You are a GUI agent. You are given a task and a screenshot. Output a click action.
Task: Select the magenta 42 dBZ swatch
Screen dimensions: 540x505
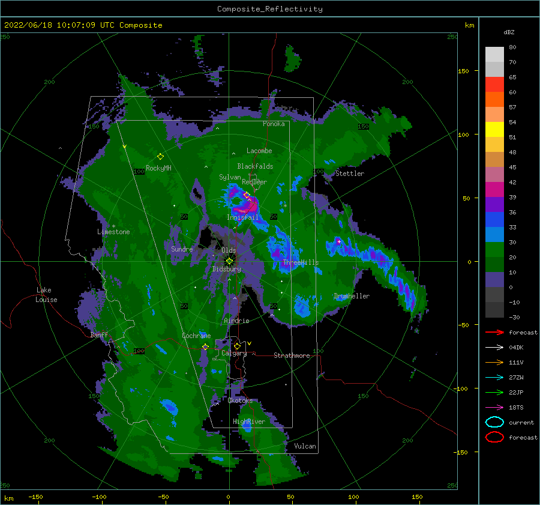pyautogui.click(x=494, y=190)
